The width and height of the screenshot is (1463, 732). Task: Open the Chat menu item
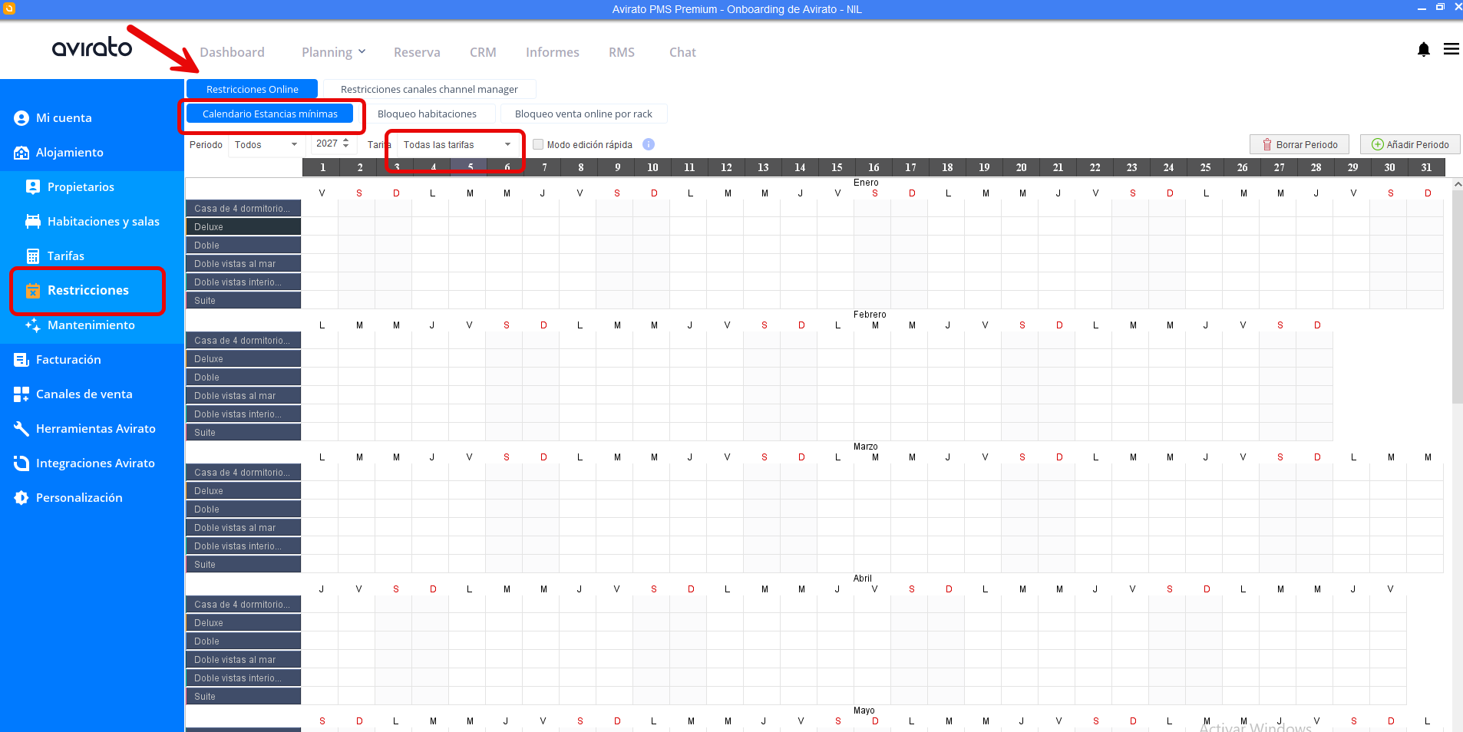point(682,52)
